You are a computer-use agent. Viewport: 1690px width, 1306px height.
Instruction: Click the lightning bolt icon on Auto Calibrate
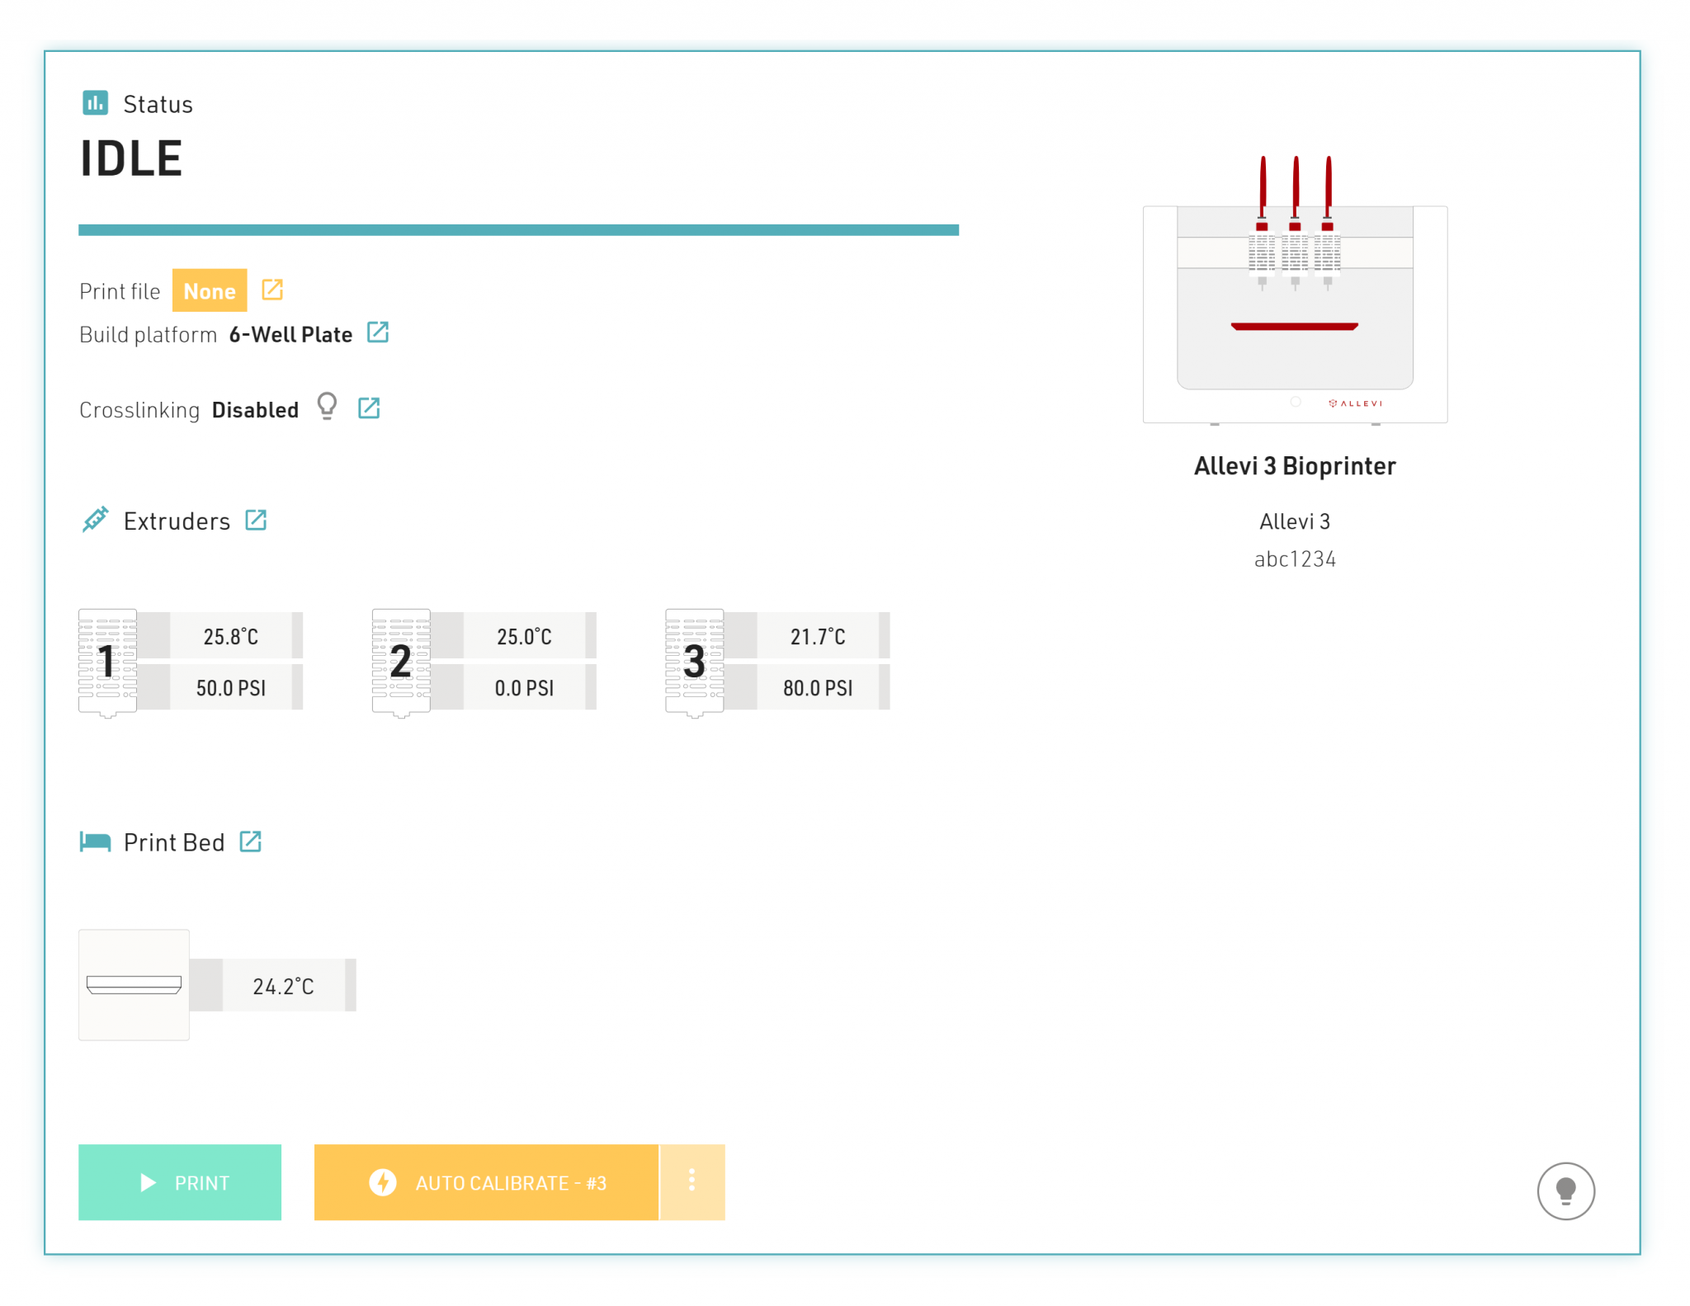[x=383, y=1182]
